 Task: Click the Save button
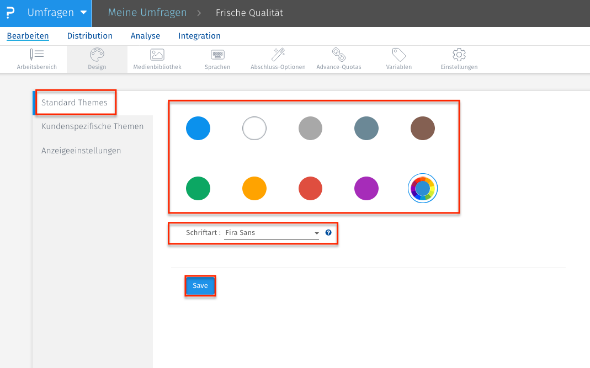click(200, 286)
